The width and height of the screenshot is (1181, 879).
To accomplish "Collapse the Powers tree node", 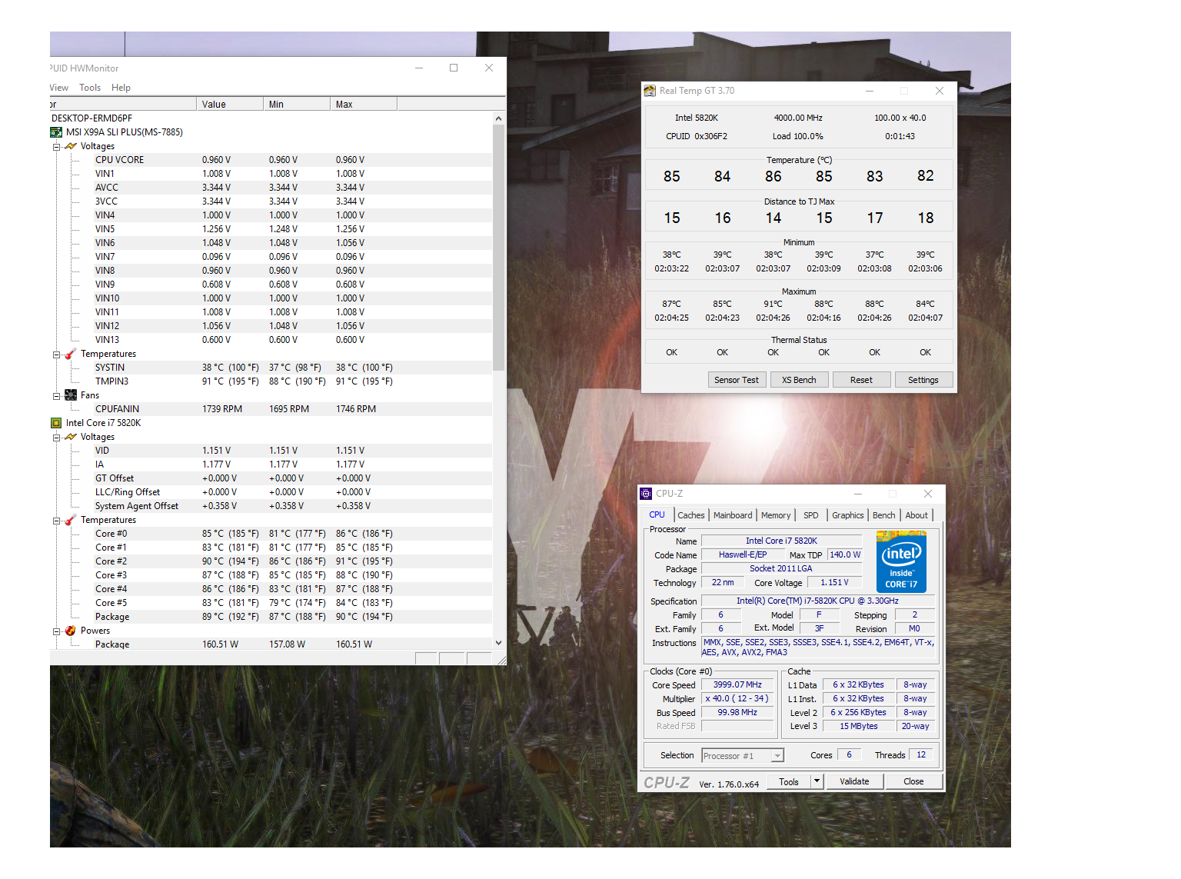I will coord(56,631).
